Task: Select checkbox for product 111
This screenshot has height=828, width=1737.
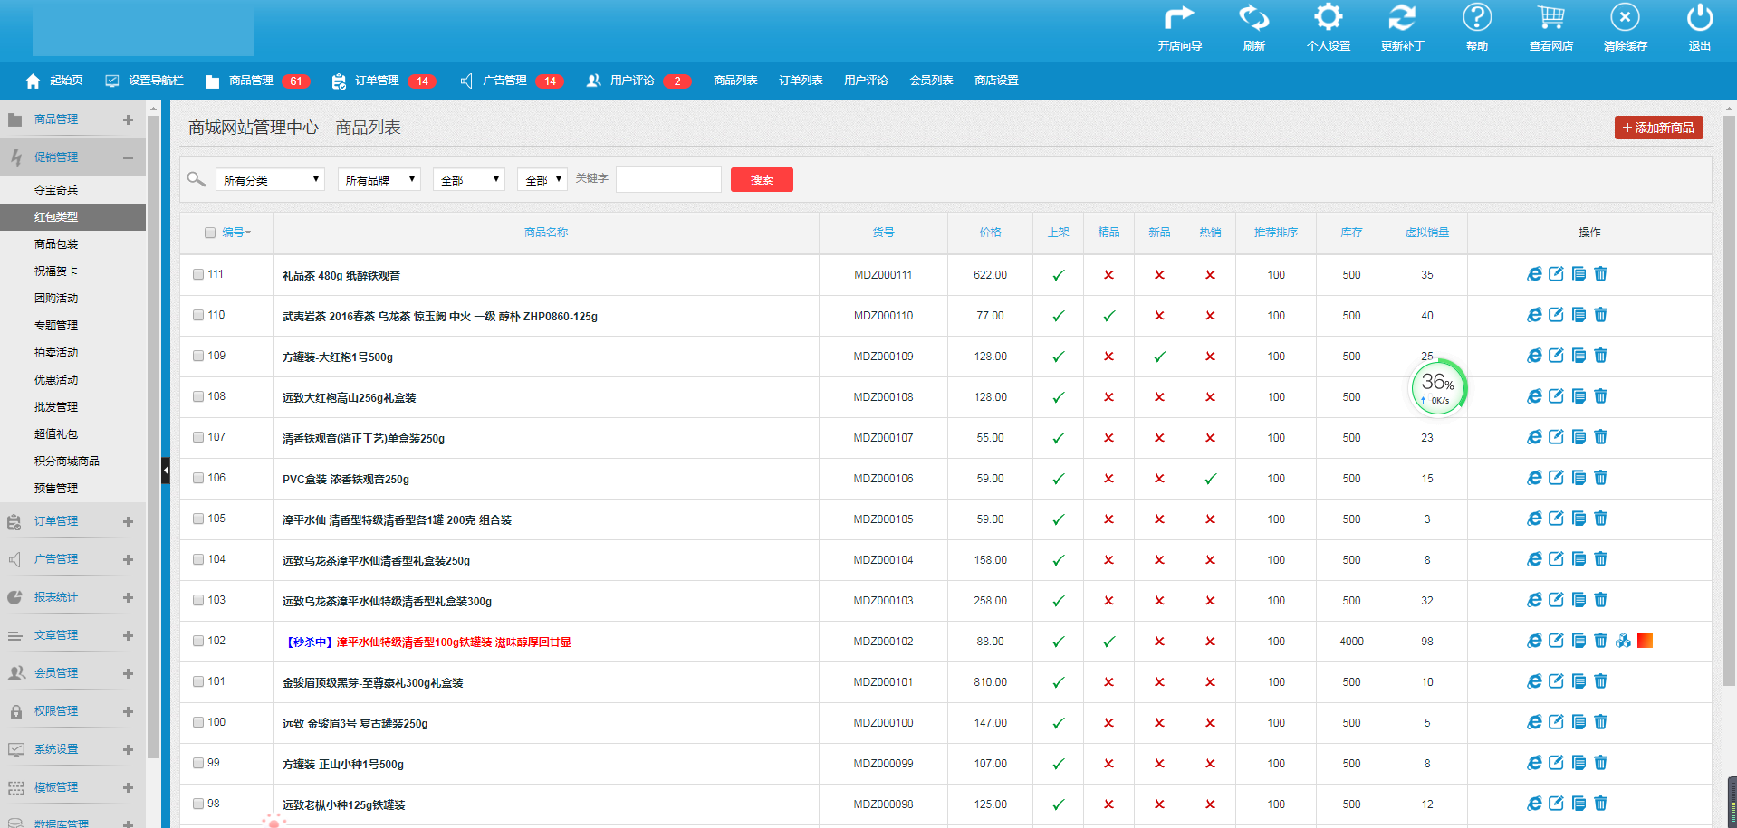Action: coord(198,274)
